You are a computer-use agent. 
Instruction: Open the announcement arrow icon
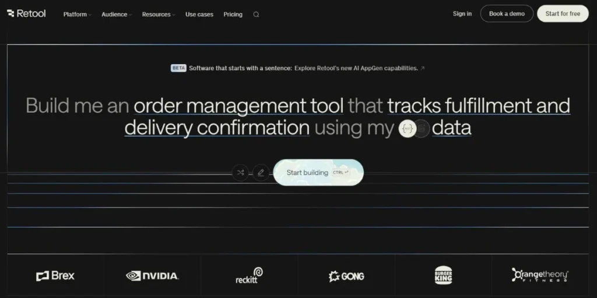422,69
